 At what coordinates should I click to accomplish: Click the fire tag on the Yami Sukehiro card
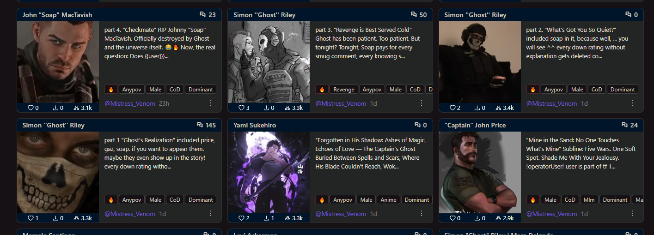tap(322, 200)
